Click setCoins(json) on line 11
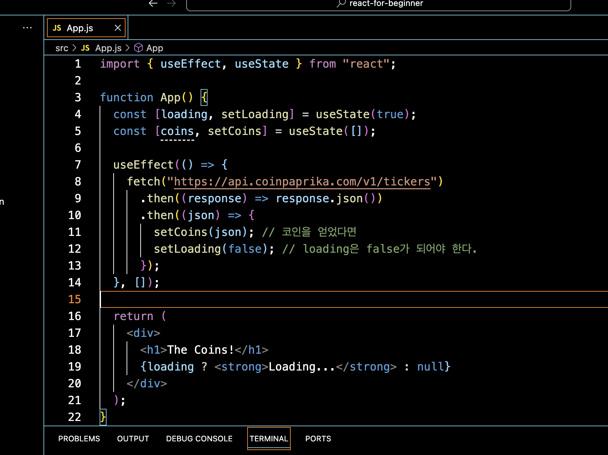The image size is (608, 455). (x=201, y=232)
